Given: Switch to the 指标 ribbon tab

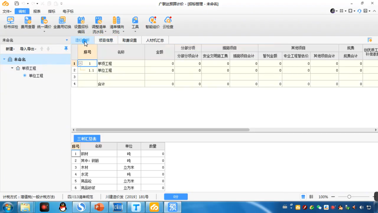Looking at the screenshot, I should (x=52, y=11).
